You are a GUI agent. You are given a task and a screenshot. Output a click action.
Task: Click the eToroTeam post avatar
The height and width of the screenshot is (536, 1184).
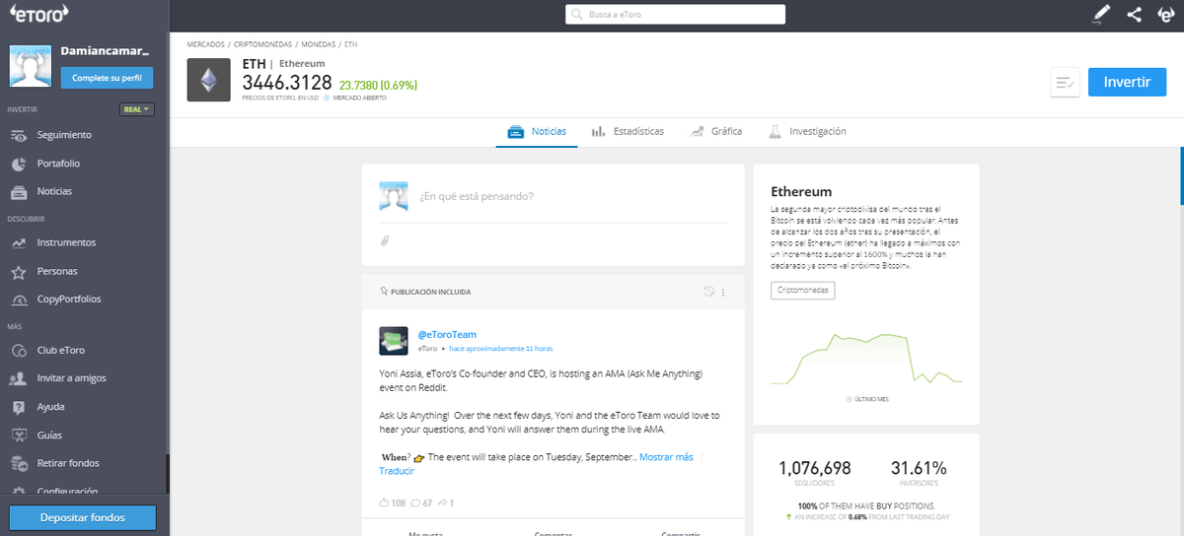pyautogui.click(x=394, y=341)
